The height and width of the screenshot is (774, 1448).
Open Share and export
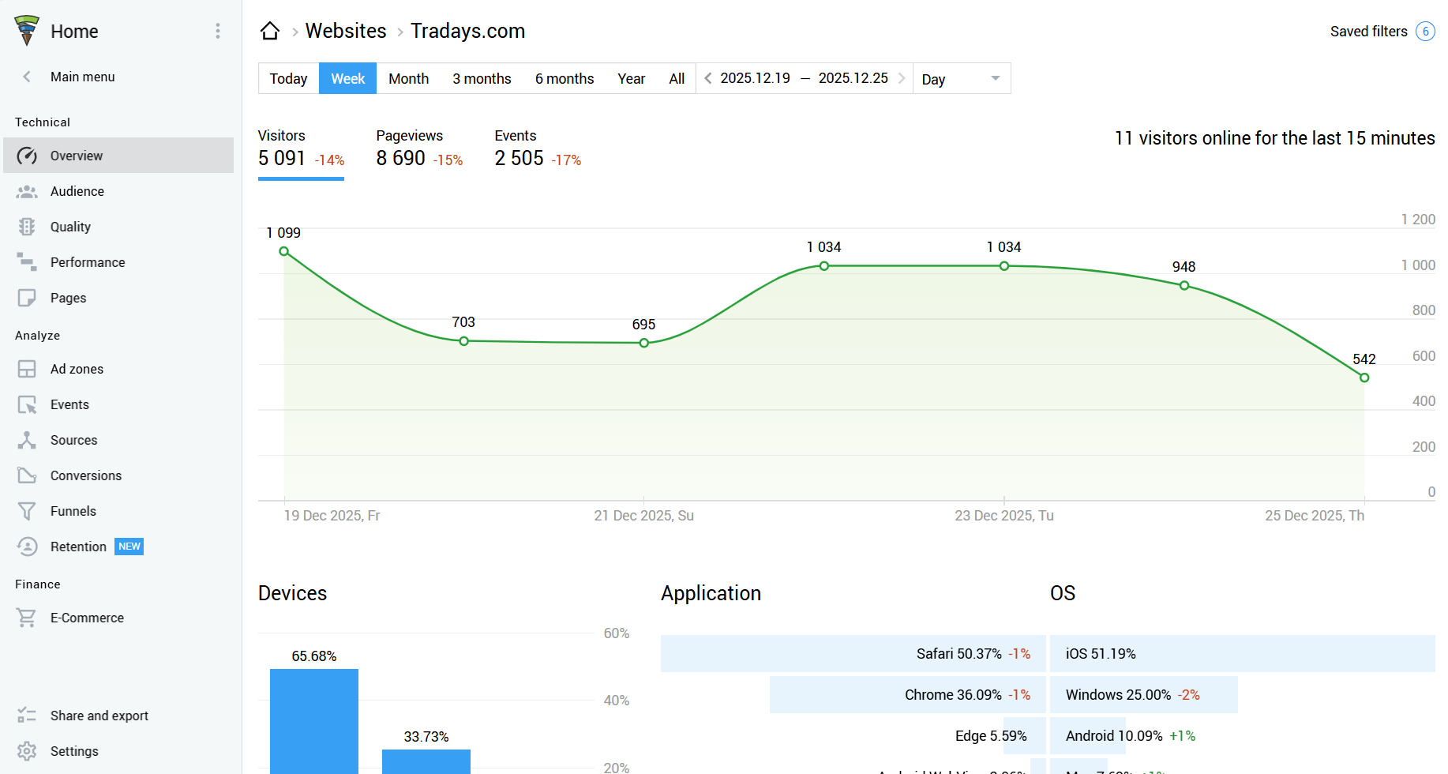118,716
